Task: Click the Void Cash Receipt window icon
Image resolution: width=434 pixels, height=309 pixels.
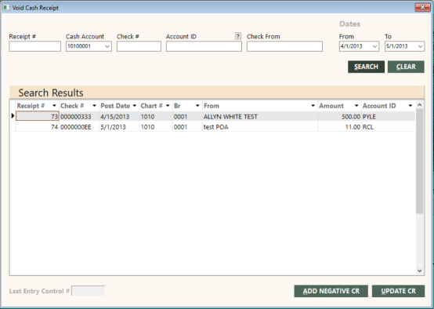Action: point(6,8)
